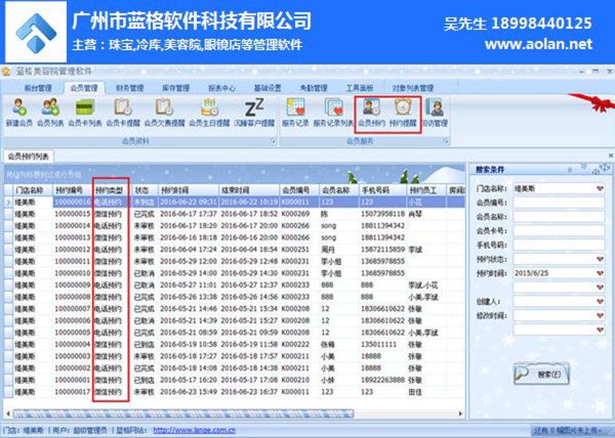The height and width of the screenshot is (438, 615).
Task: Open the 会员欠费提醒 arrears reminder icon
Action: pos(164,112)
